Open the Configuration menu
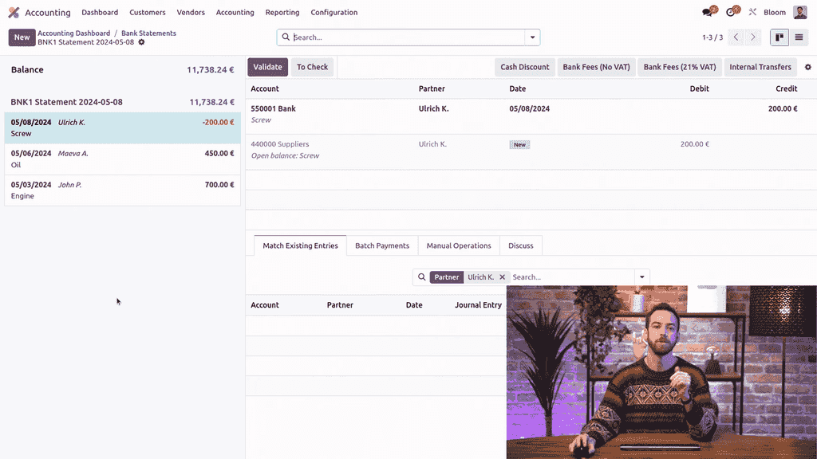 click(x=334, y=13)
